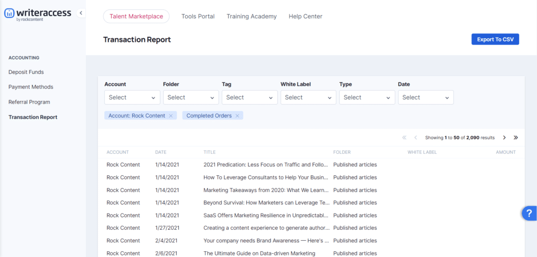The height and width of the screenshot is (257, 537).
Task: Click the 'Showing 1 to 50' results text
Action: pos(460,138)
